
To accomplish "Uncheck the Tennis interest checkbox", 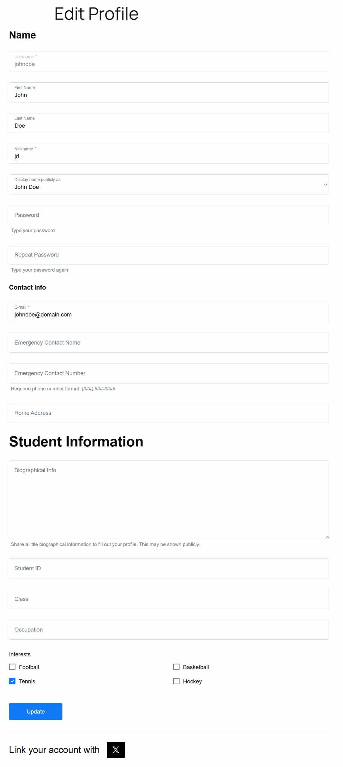I will click(x=12, y=681).
